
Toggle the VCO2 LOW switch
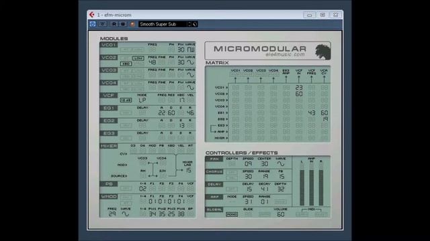click(138, 58)
